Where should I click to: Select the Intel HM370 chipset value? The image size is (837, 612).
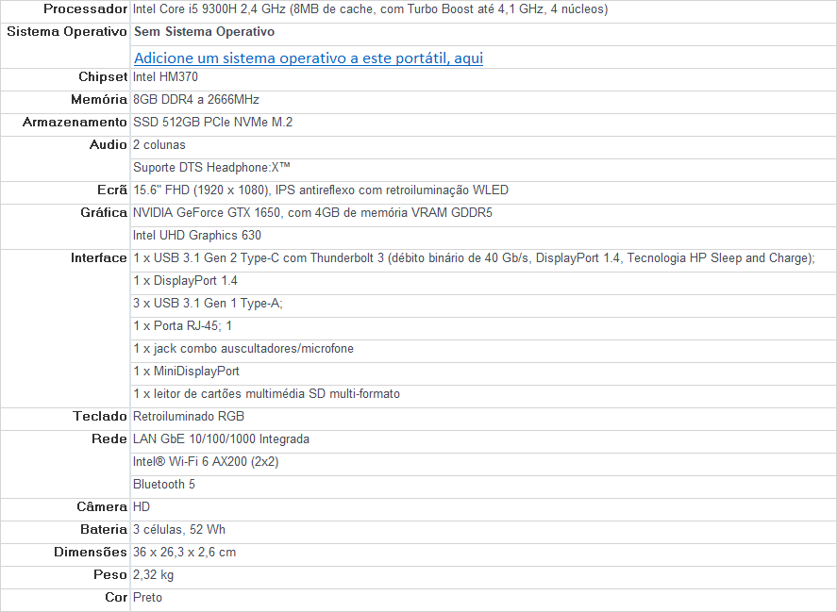point(165,77)
